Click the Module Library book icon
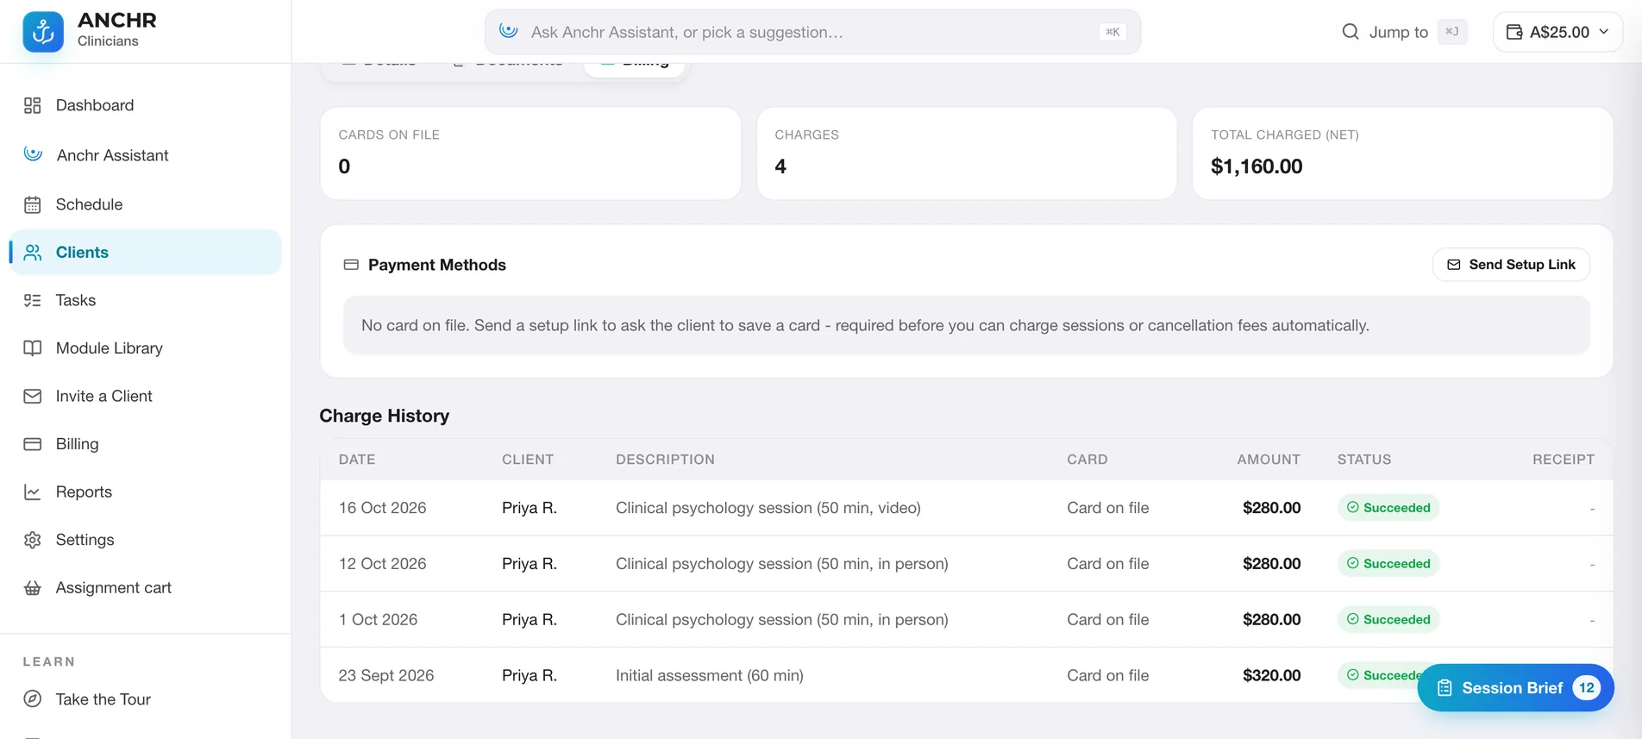This screenshot has width=1642, height=739. click(x=33, y=348)
